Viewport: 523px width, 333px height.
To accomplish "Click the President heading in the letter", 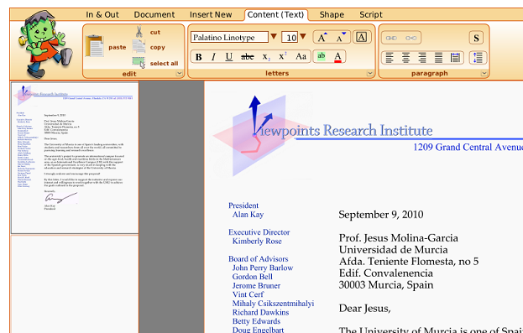I will click(x=243, y=206).
